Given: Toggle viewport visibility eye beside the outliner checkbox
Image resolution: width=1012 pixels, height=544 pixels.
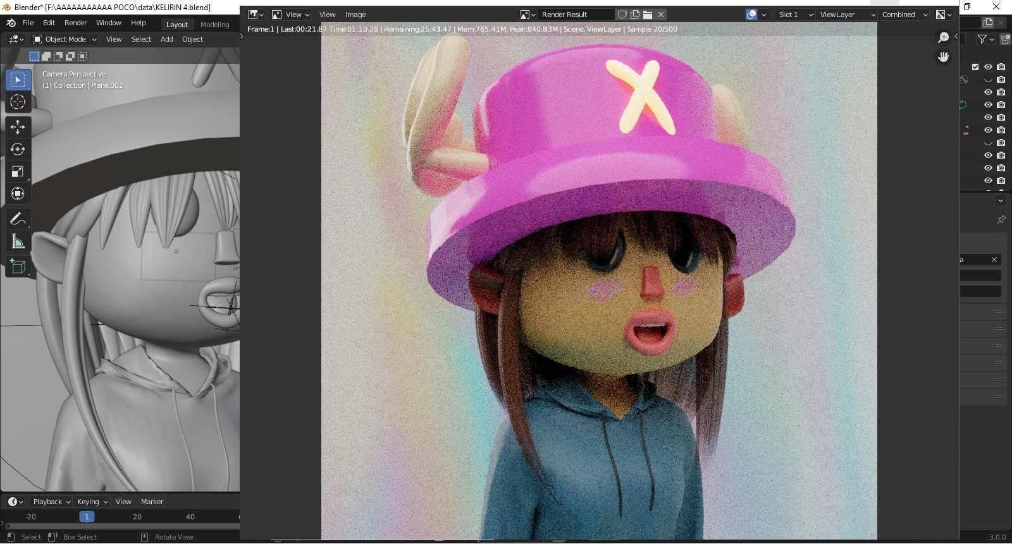Looking at the screenshot, I should [988, 67].
